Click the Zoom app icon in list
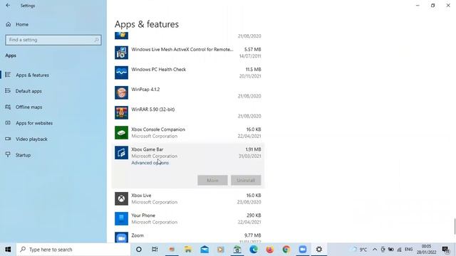Viewport: 456px width, 256px height. pos(121,238)
